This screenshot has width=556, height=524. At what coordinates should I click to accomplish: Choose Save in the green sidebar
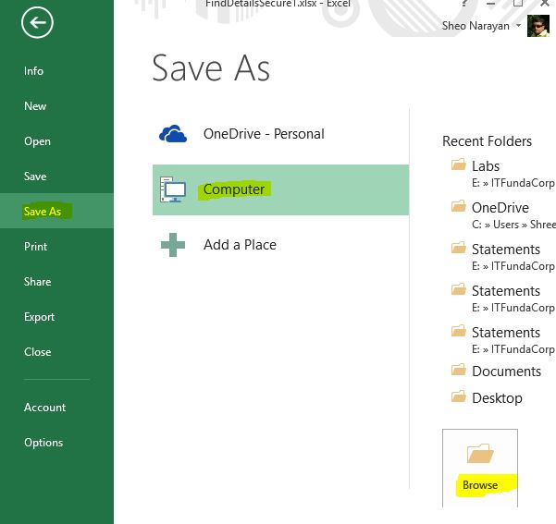pyautogui.click(x=35, y=177)
